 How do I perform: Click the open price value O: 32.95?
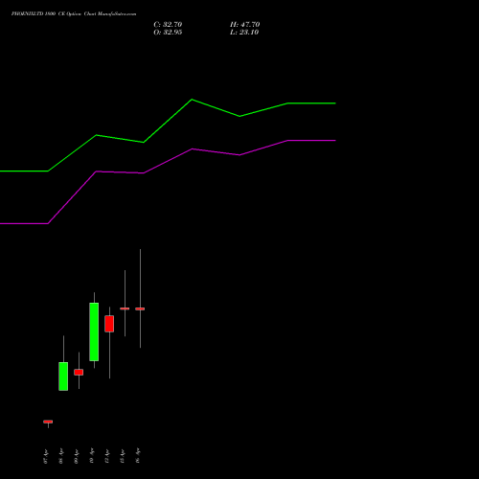point(168,33)
